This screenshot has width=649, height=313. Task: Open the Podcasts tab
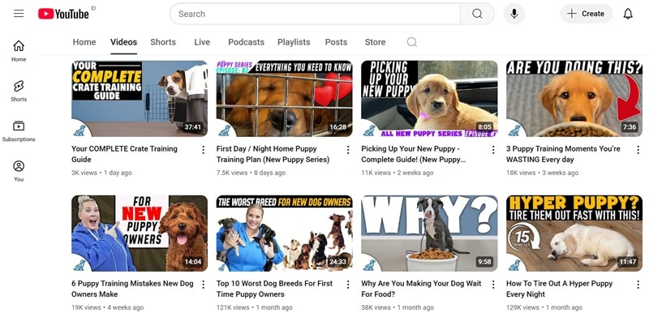tap(247, 42)
